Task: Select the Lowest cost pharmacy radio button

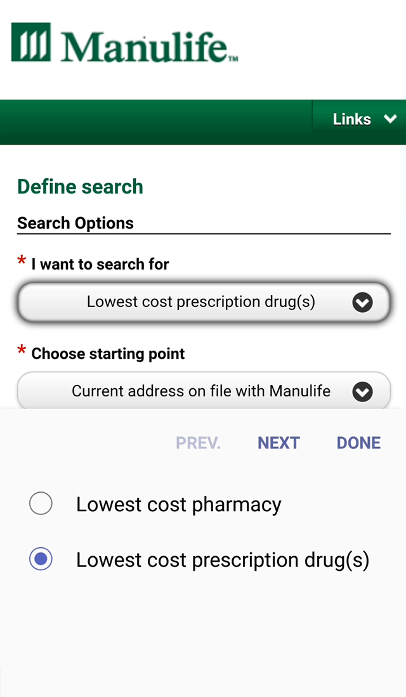Action: [41, 504]
